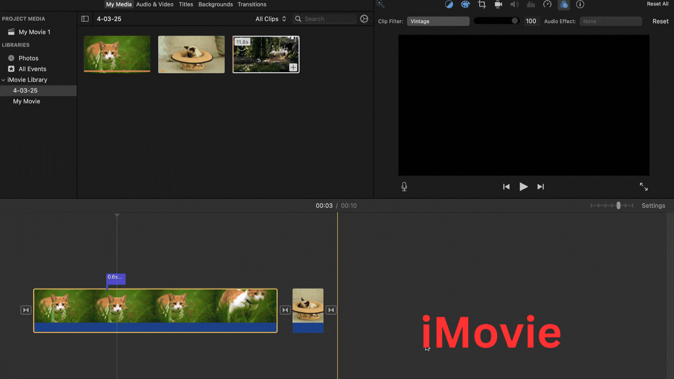Click the voiceover microphone icon
Image resolution: width=674 pixels, height=379 pixels.
pos(404,186)
